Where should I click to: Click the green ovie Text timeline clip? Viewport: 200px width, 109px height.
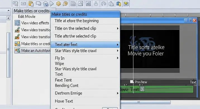(157, 89)
